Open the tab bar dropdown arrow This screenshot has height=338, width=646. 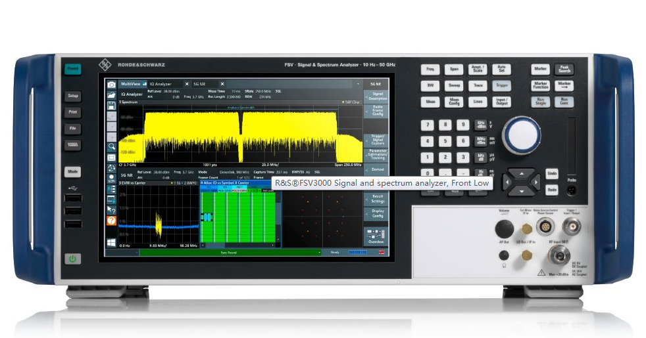click(358, 84)
